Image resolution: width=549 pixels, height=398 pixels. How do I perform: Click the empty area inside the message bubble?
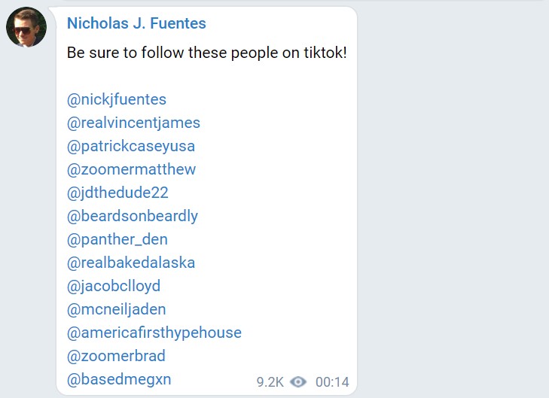point(301,226)
